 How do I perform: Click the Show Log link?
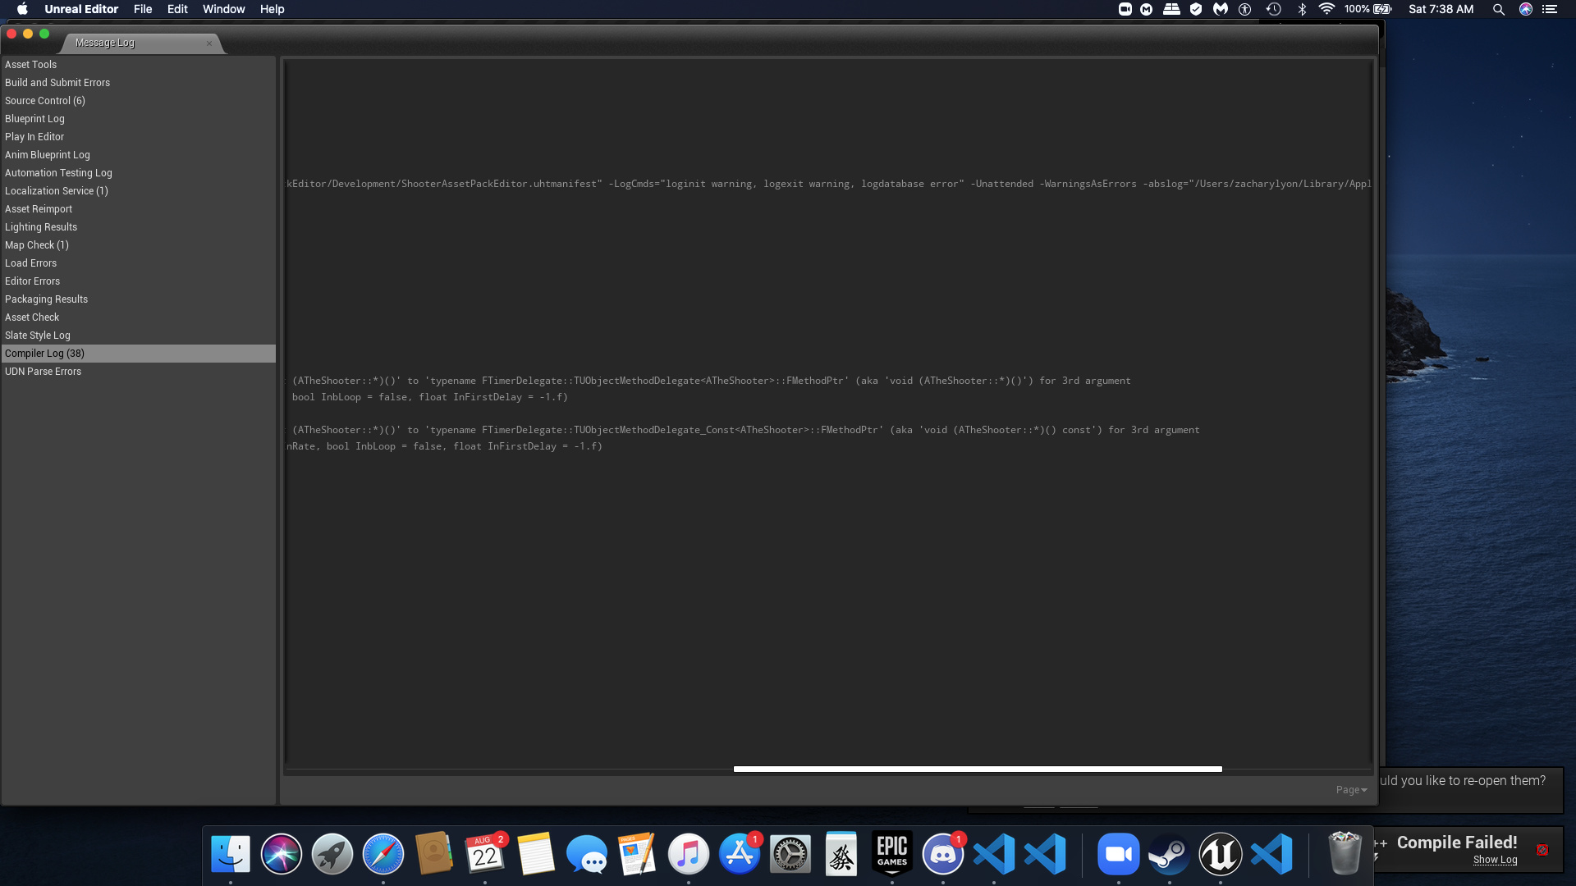click(x=1495, y=860)
